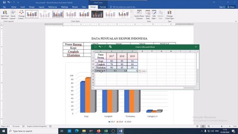Click Edit Data in Microsoft Excel icon

point(110,47)
